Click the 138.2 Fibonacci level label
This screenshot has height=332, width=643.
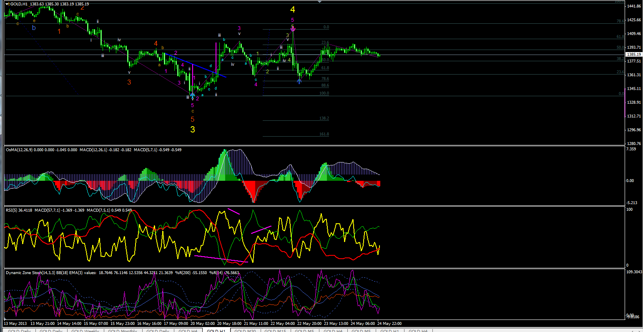point(324,118)
